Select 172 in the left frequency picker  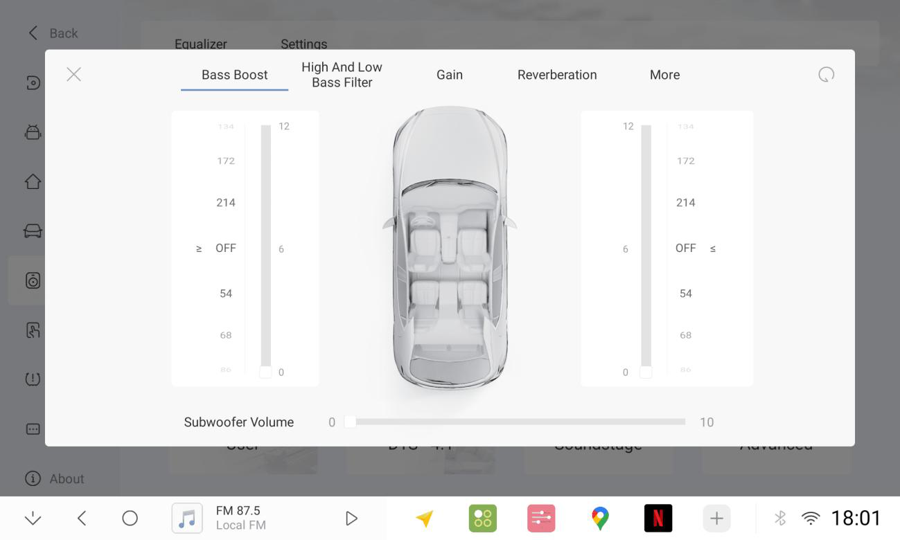[226, 161]
